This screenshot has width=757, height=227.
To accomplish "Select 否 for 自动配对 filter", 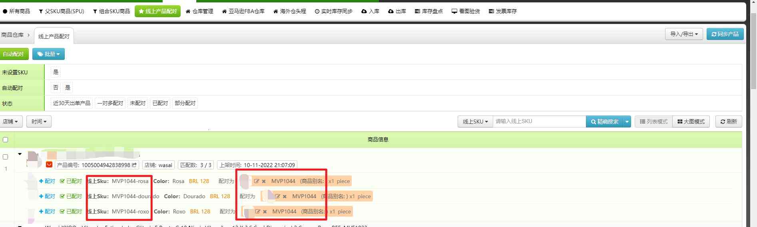I will tap(56, 88).
